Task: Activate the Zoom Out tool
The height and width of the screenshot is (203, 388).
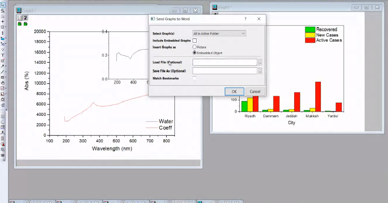Action: click(x=2, y=16)
